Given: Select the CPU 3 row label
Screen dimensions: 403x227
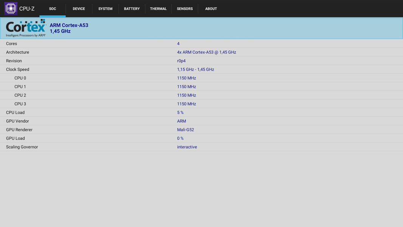Looking at the screenshot, I should [x=20, y=104].
